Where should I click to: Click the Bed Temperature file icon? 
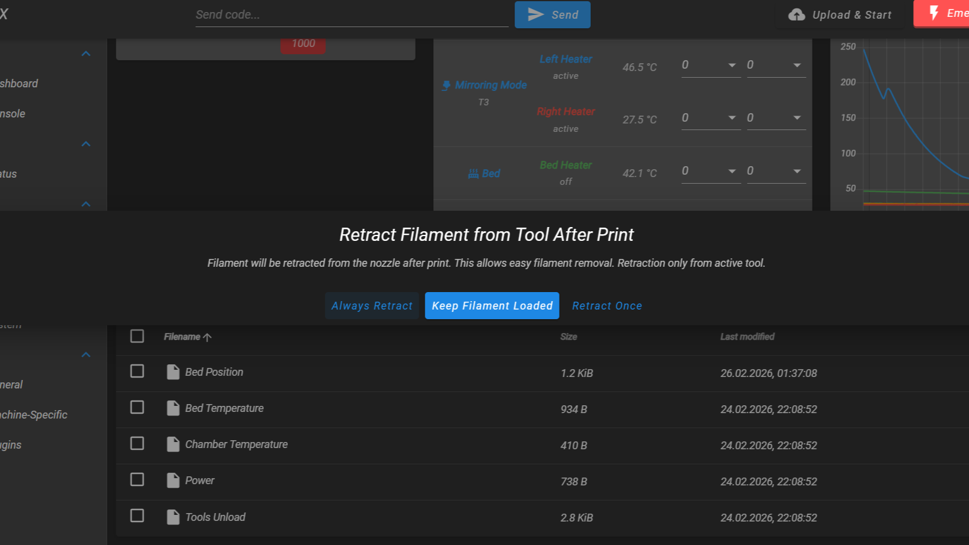(x=173, y=408)
